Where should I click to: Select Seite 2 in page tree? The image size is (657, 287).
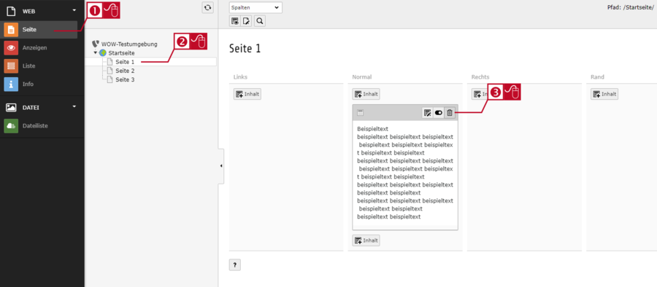125,71
